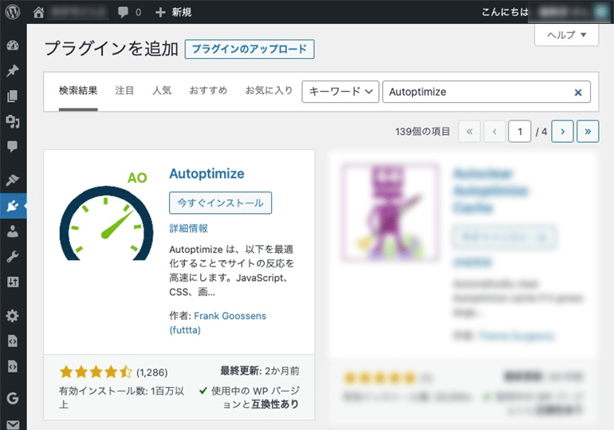Viewport: 614px width, 430px height.
Task: Open the sliders import sidebar icon
Action: click(x=13, y=282)
